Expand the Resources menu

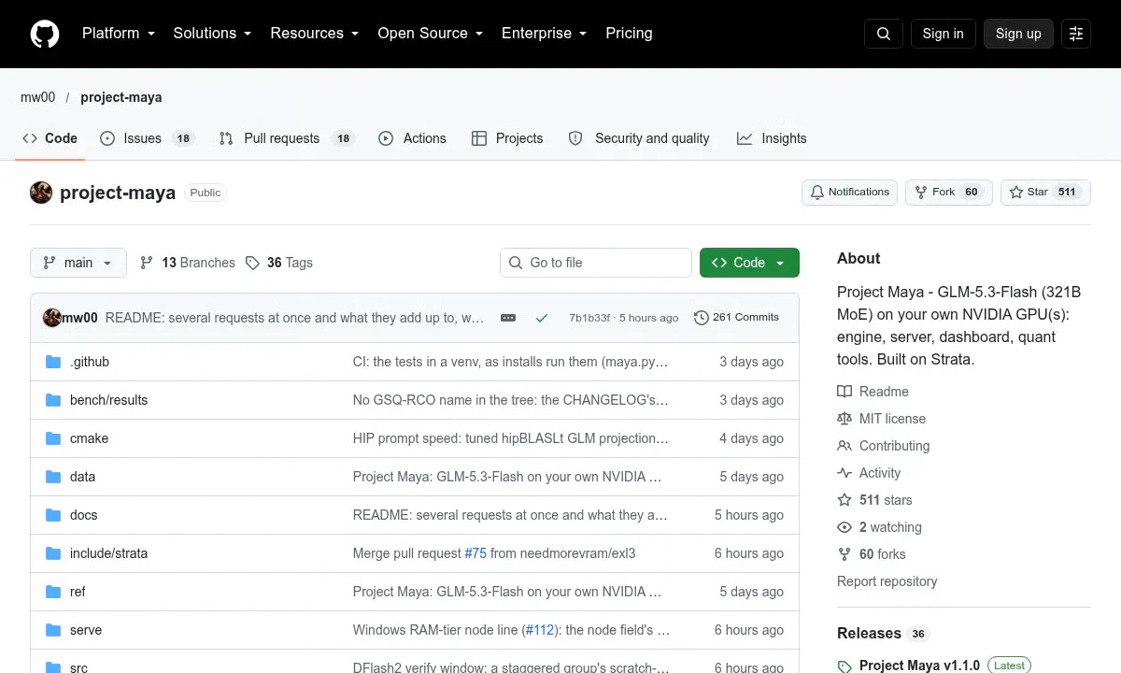[314, 34]
